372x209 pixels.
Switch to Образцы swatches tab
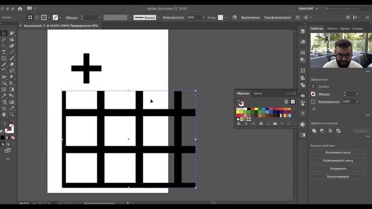click(x=243, y=93)
